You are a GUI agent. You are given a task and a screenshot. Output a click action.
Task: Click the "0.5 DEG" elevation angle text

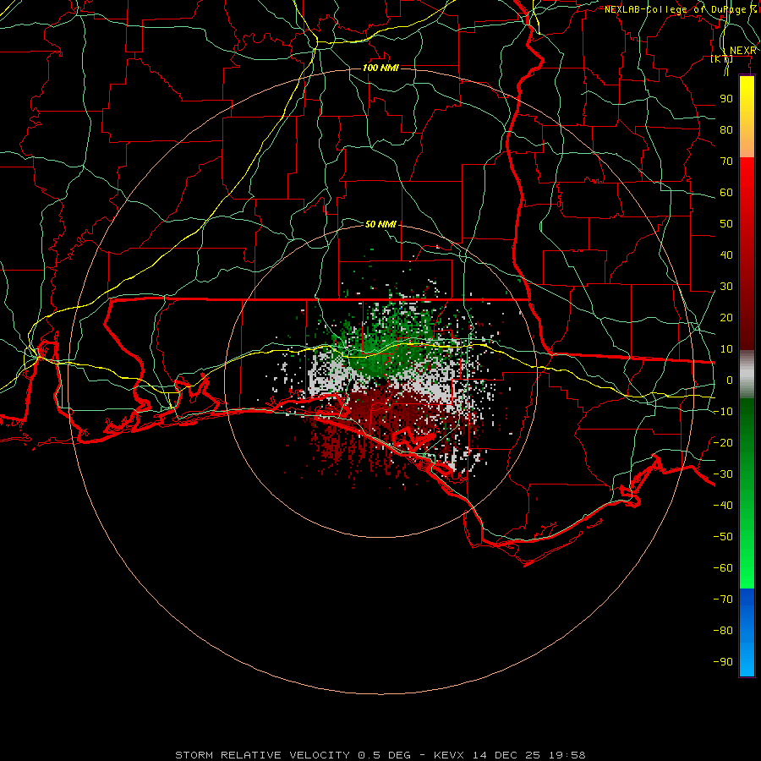pos(384,755)
